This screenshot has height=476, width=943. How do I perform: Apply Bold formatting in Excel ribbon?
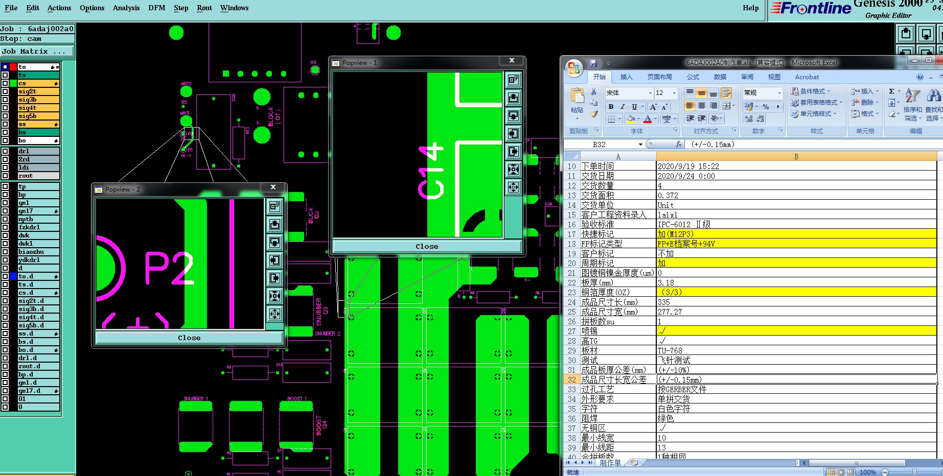point(611,107)
